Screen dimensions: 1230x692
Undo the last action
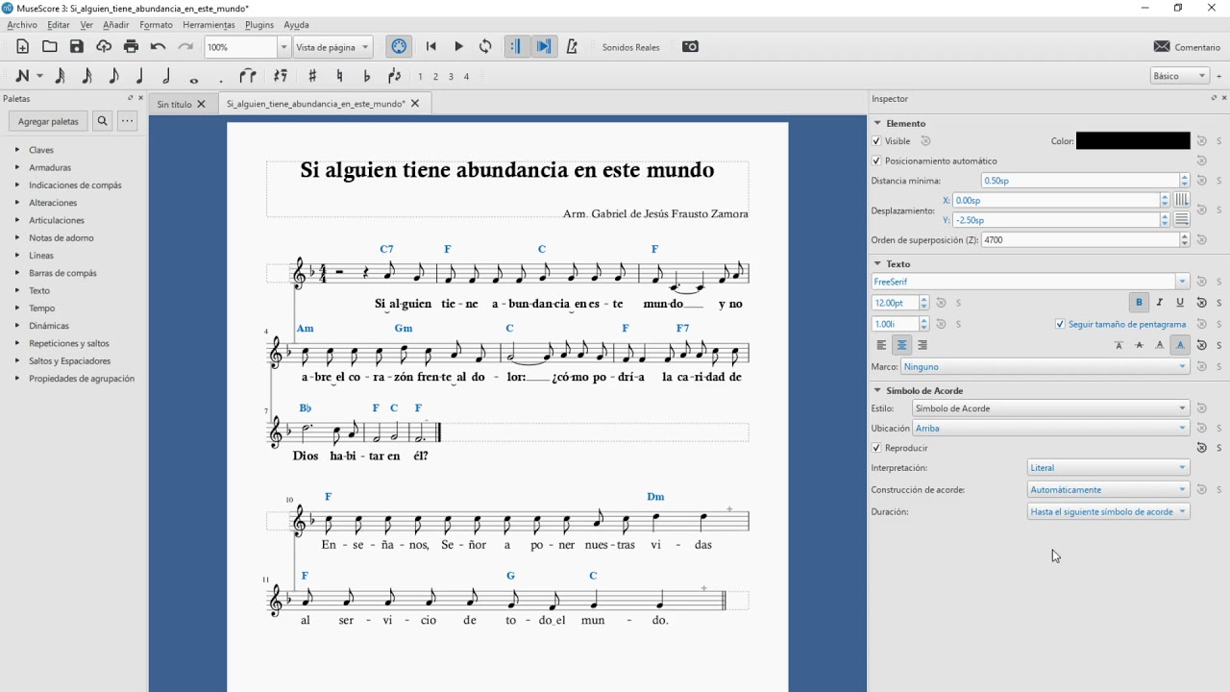coord(159,46)
